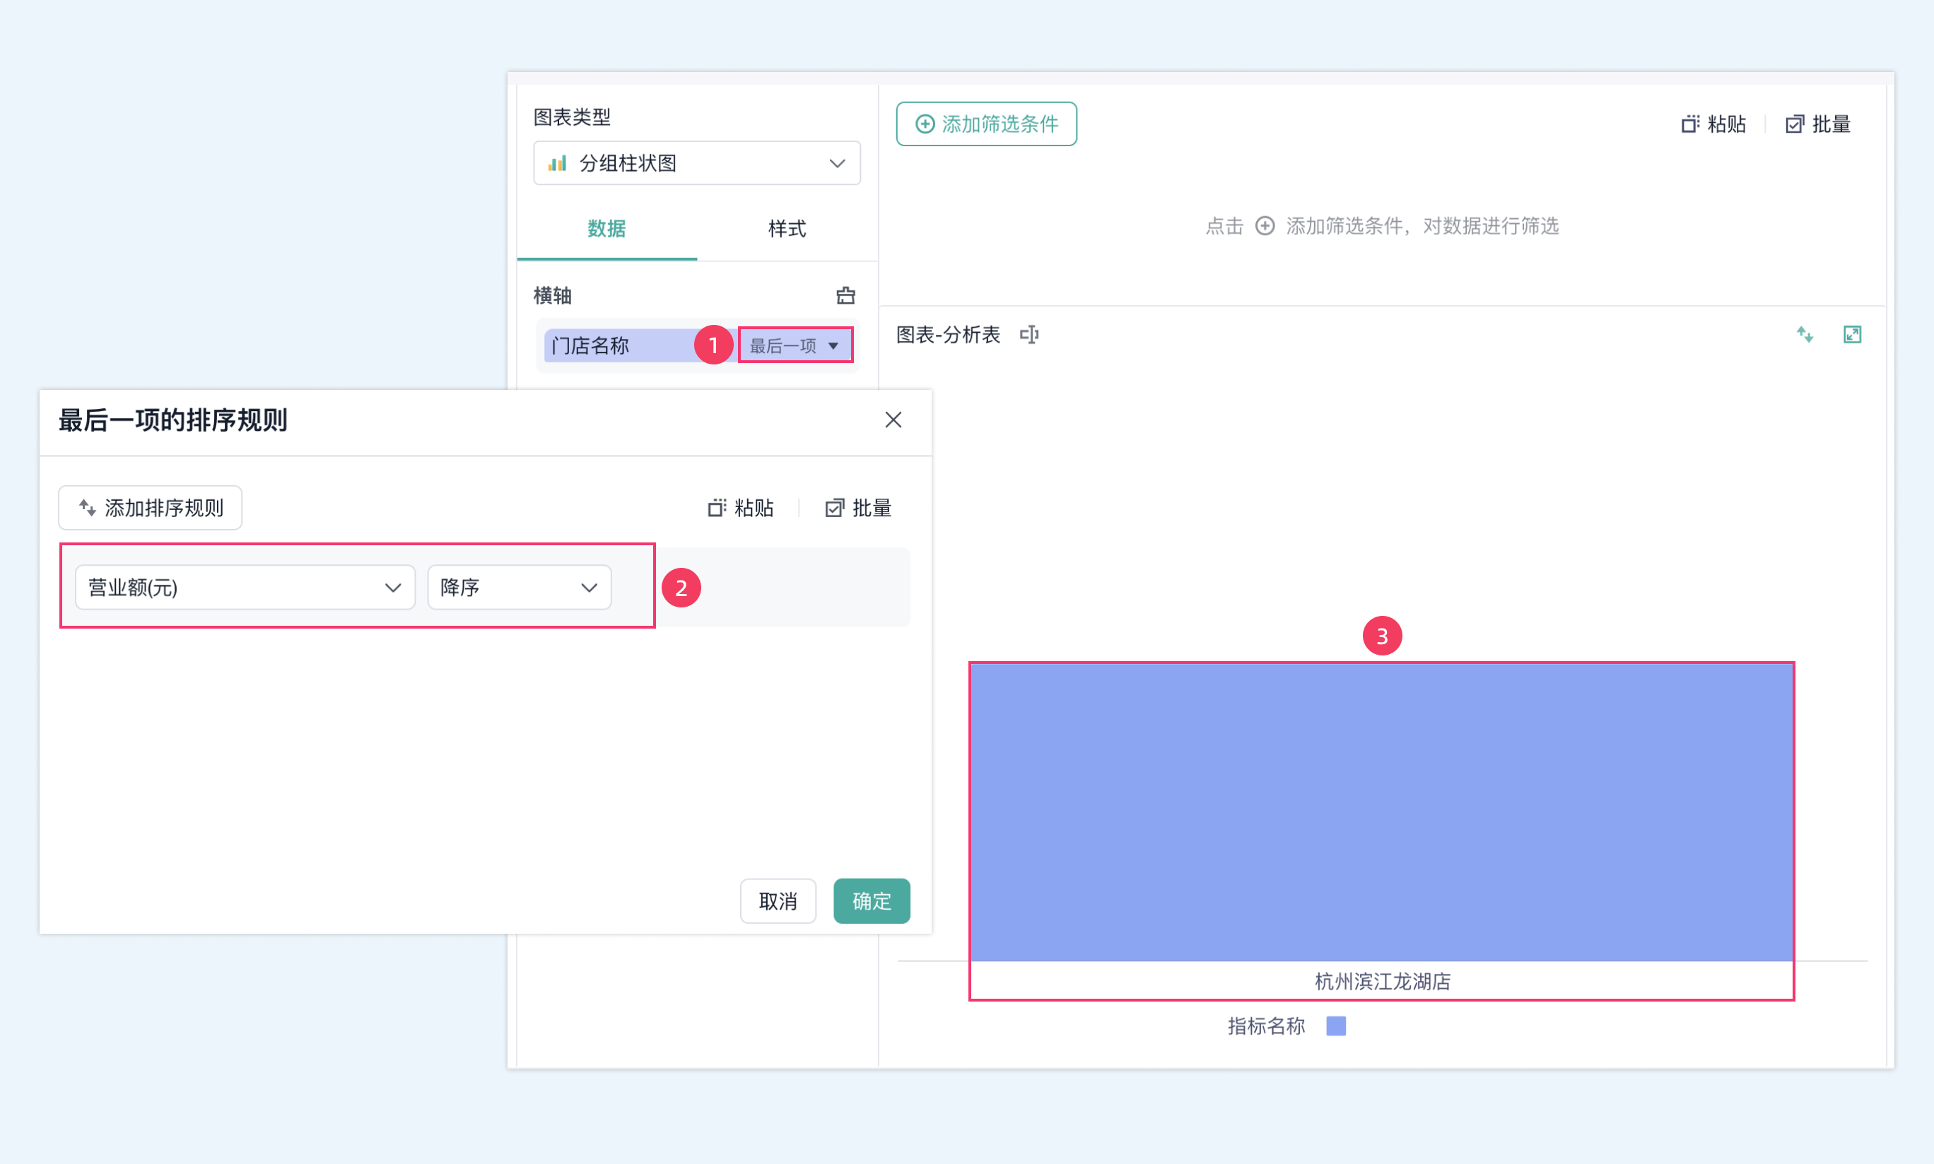Click the bar chart icon in chart type box

tap(557, 163)
